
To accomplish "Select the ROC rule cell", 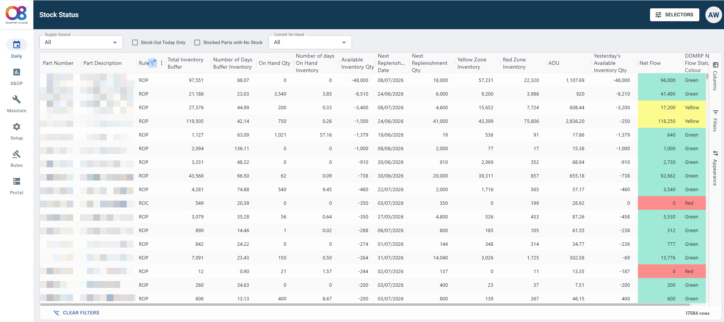I will coord(144,203).
